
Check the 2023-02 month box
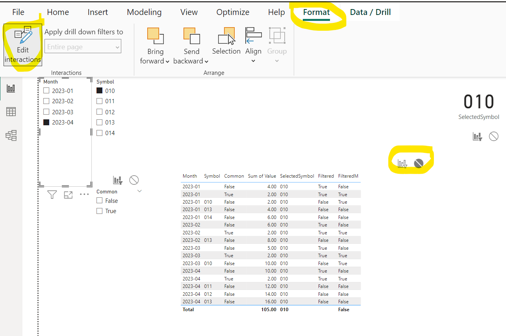[46, 101]
